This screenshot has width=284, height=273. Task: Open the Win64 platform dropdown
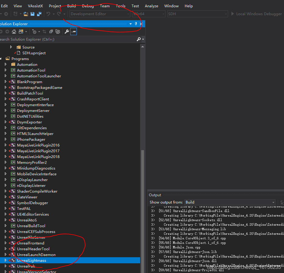149,14
